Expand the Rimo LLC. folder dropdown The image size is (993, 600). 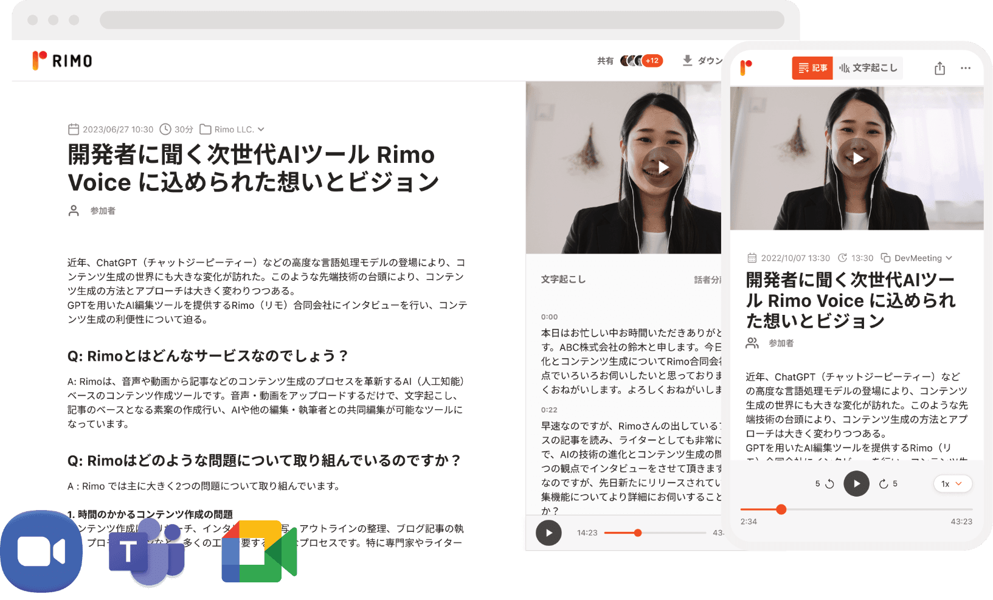click(x=261, y=129)
